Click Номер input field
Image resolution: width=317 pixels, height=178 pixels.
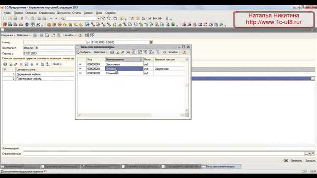point(55,42)
